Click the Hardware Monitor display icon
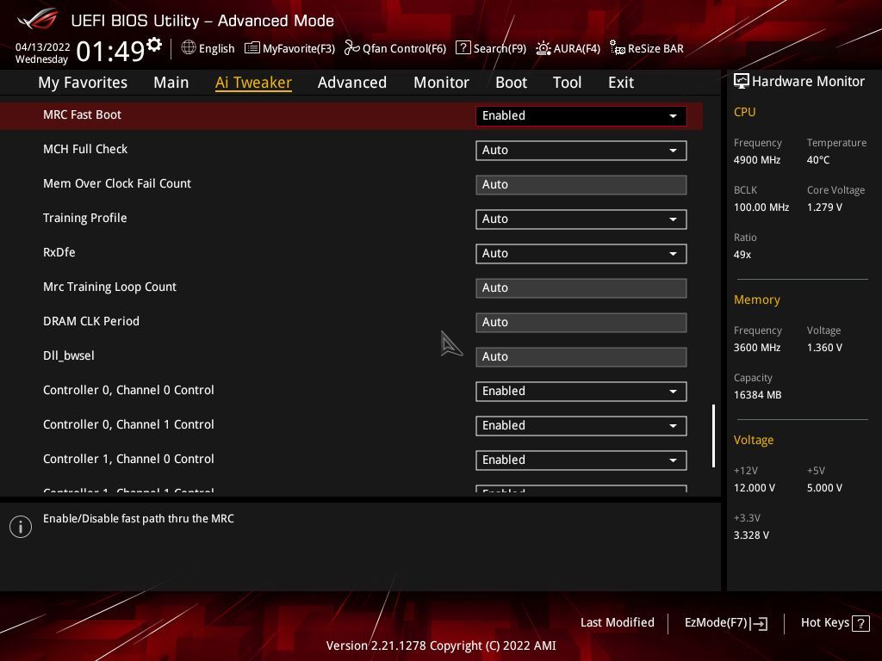 [x=742, y=82]
